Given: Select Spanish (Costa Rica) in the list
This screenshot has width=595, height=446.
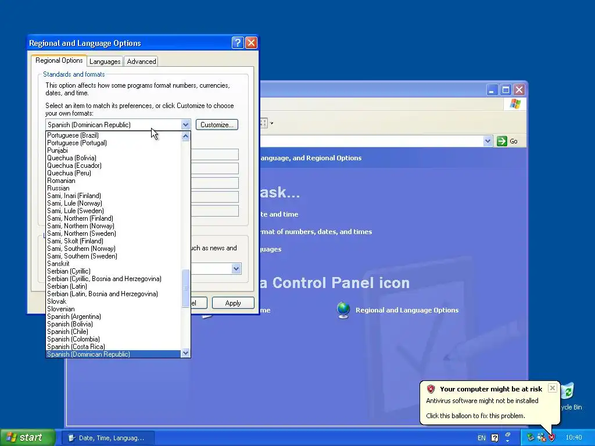Looking at the screenshot, I should pos(113,347).
